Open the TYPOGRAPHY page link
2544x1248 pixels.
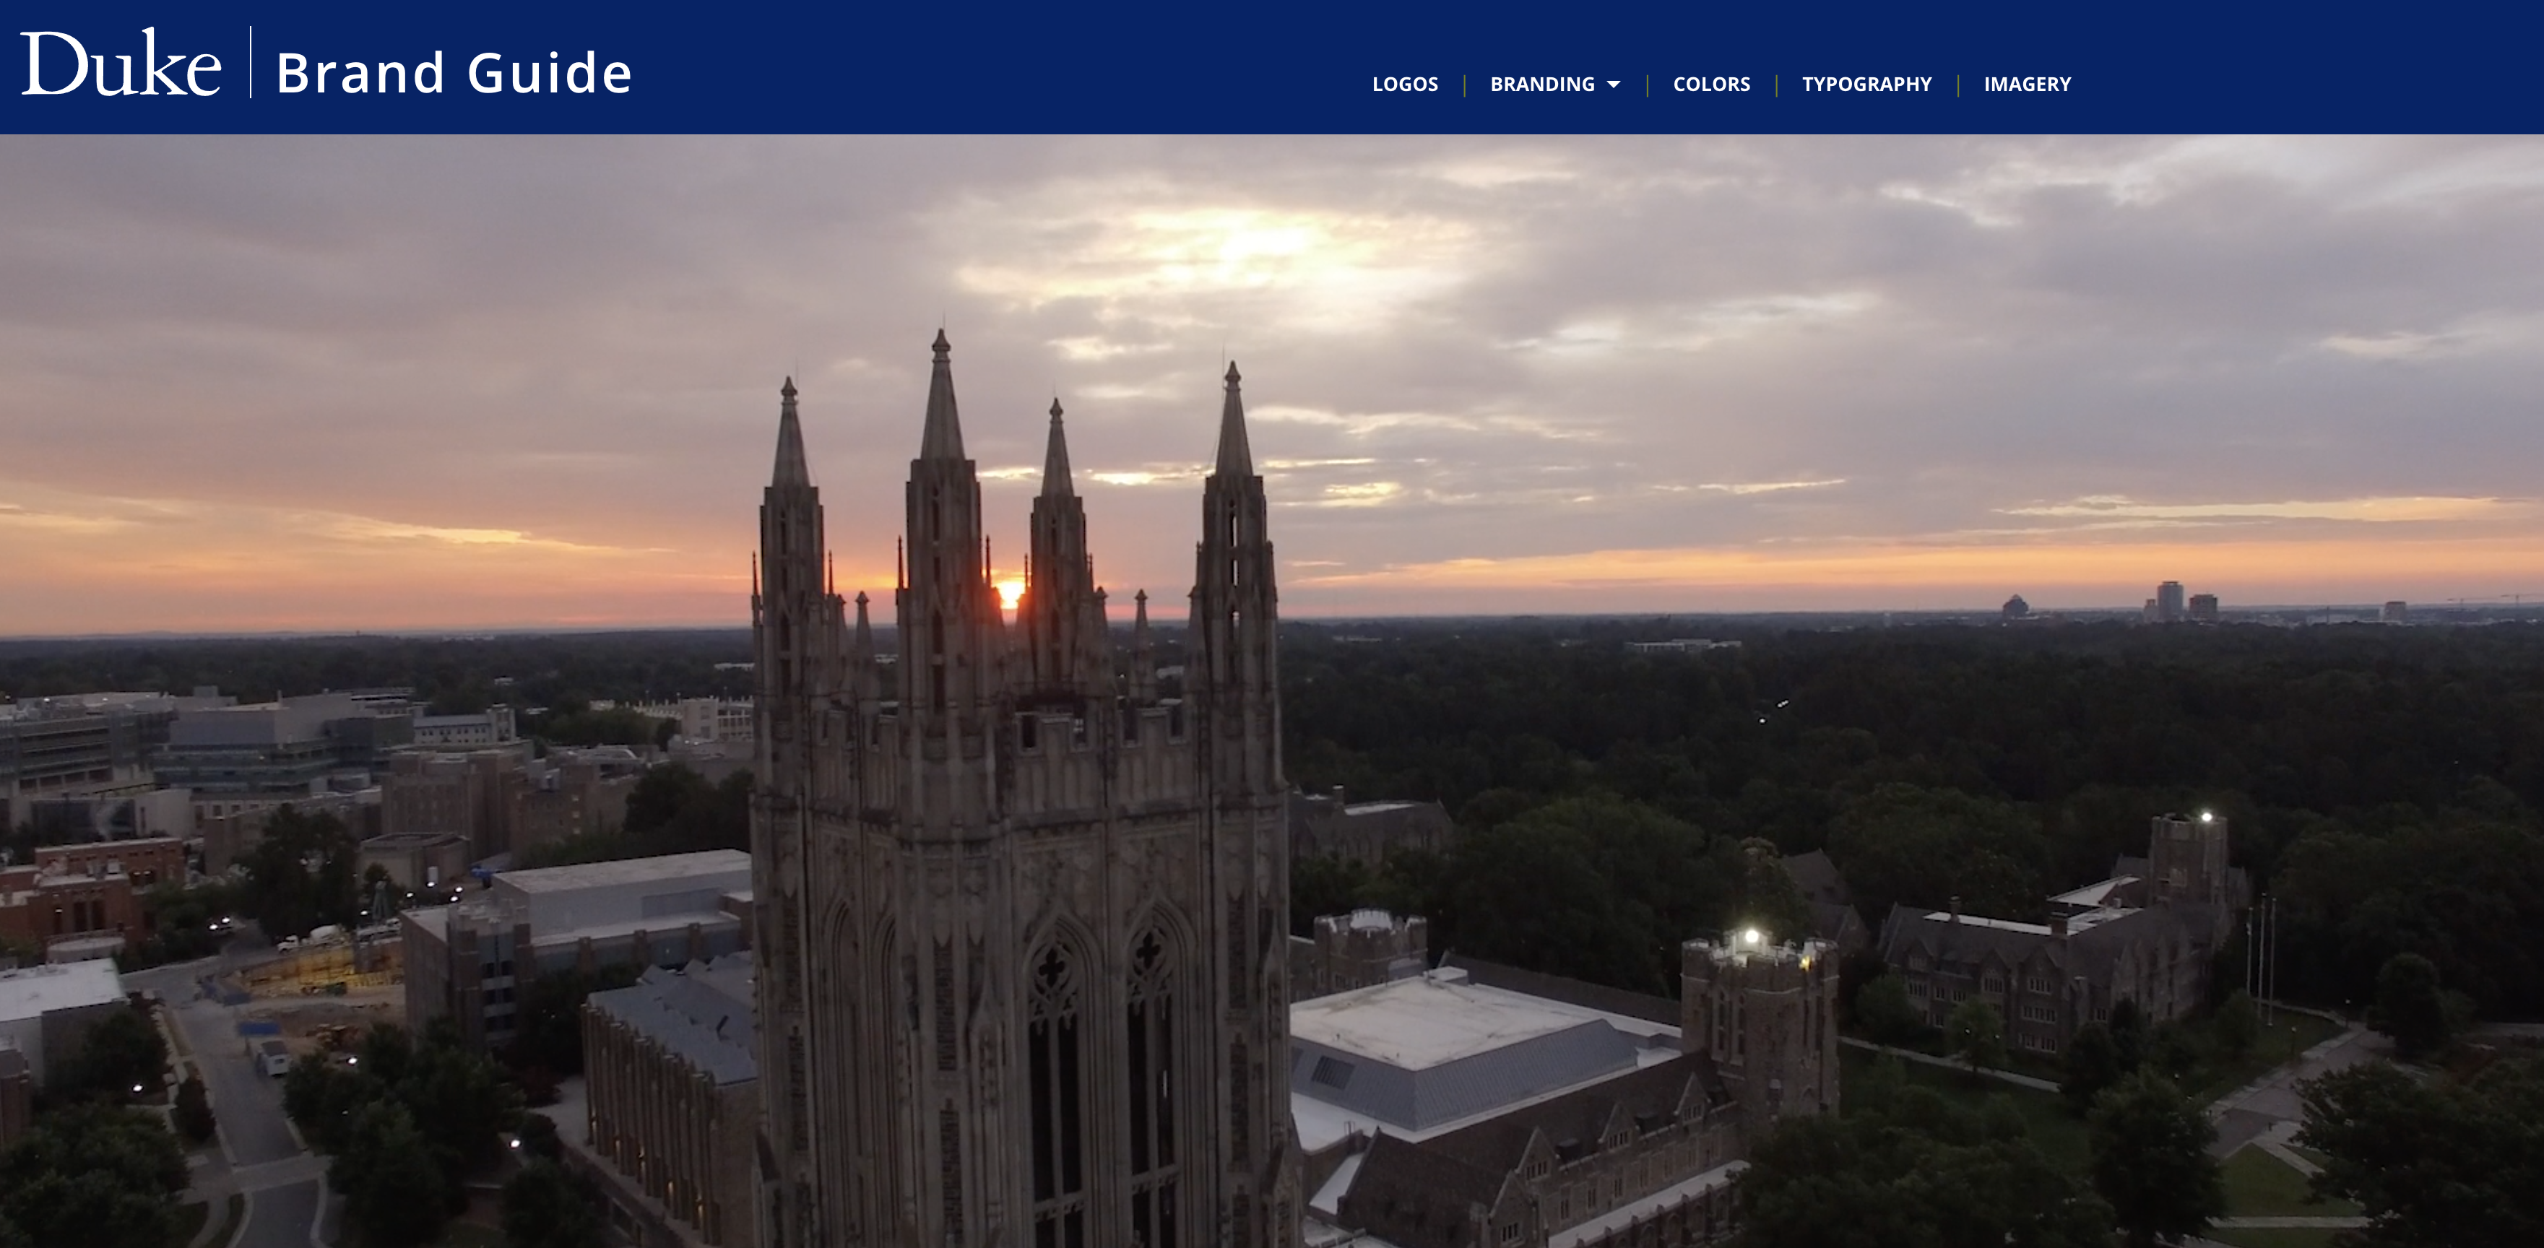(x=1866, y=84)
